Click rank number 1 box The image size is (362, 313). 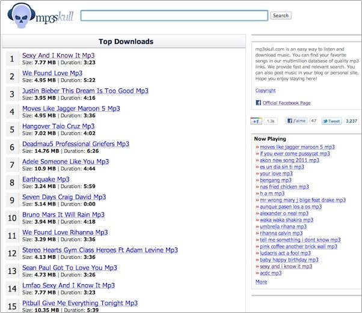(x=12, y=59)
